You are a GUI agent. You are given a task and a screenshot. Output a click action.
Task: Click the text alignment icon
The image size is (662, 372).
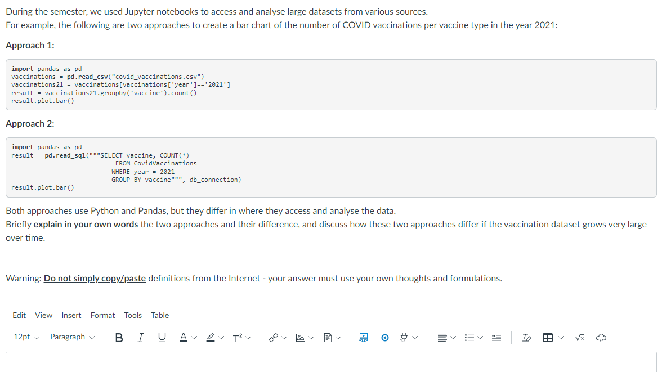coord(442,337)
